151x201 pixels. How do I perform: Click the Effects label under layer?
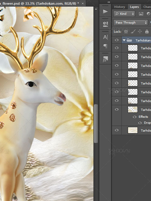click(143, 117)
